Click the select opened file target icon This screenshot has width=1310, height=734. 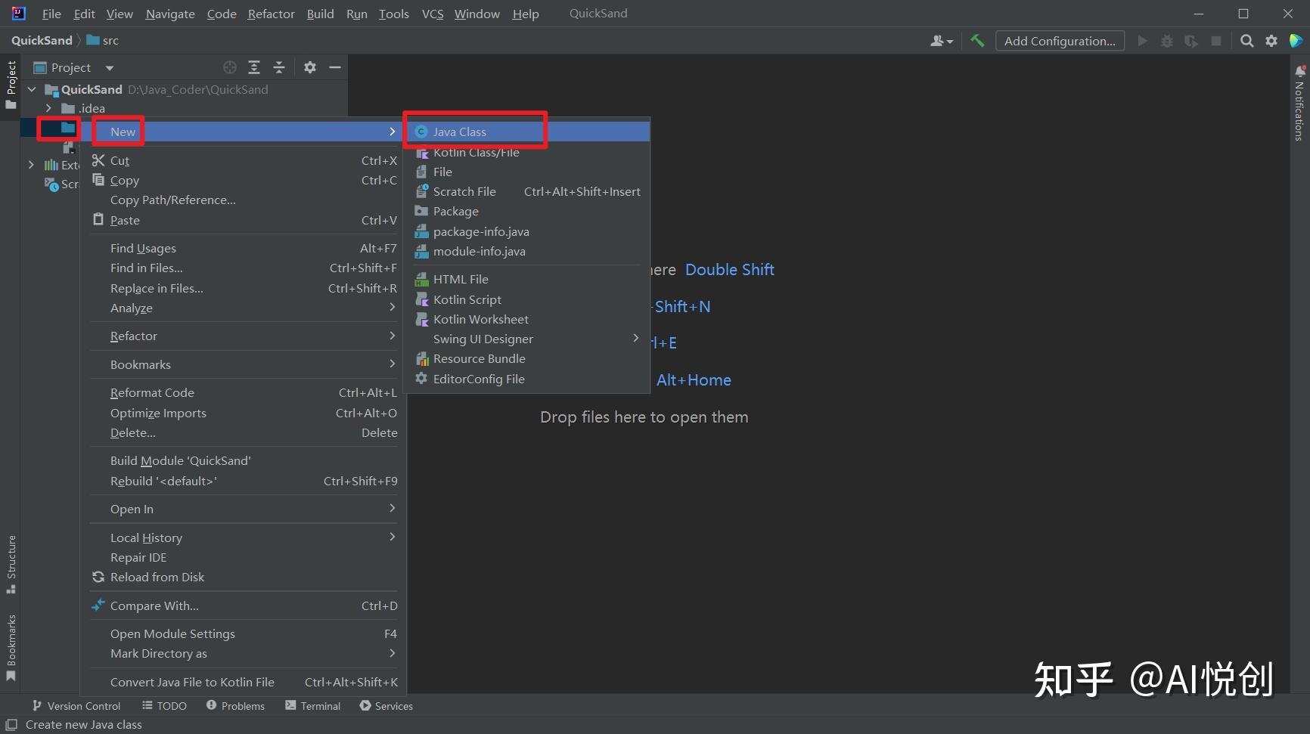[230, 67]
